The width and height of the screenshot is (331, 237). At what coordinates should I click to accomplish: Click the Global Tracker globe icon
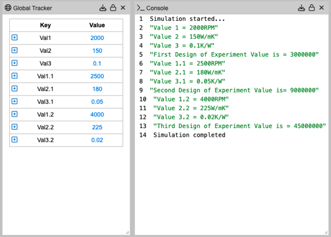[x=8, y=8]
